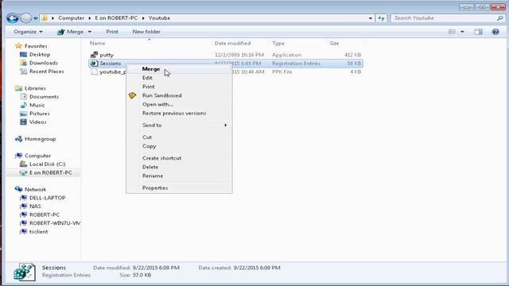Image resolution: width=509 pixels, height=286 pixels.
Task: Click the Favorites star icon
Action: (18, 46)
